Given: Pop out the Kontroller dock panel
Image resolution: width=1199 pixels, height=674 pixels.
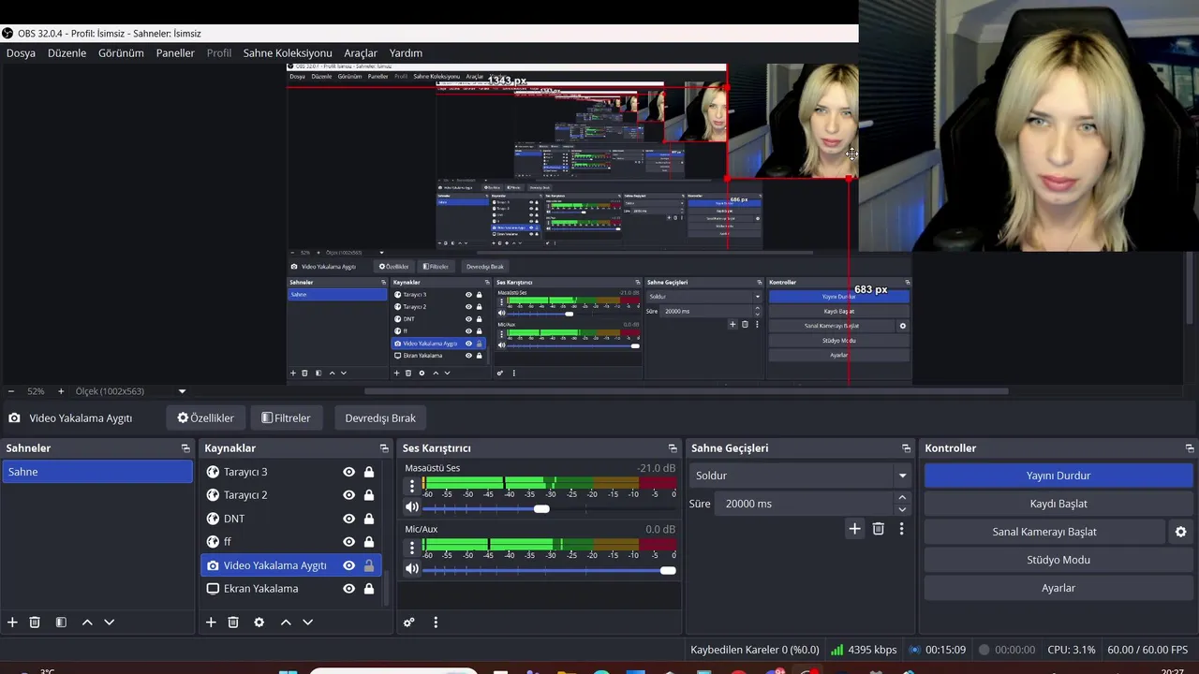Looking at the screenshot, I should click(1190, 448).
